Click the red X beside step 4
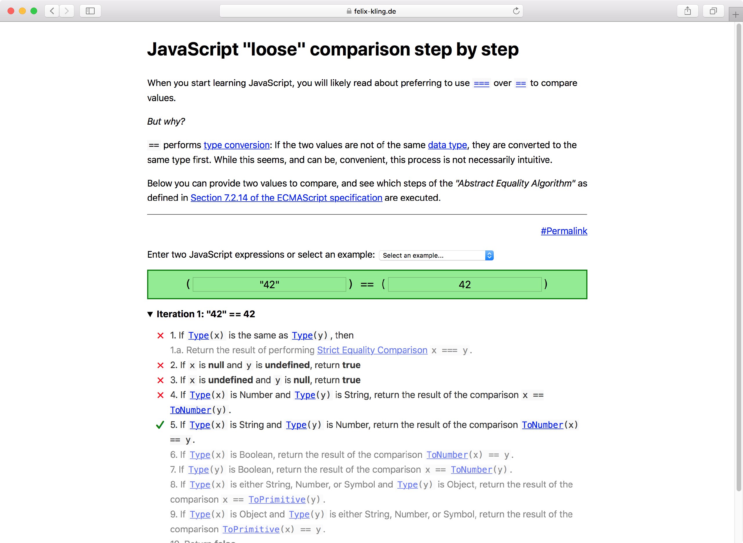 click(160, 395)
